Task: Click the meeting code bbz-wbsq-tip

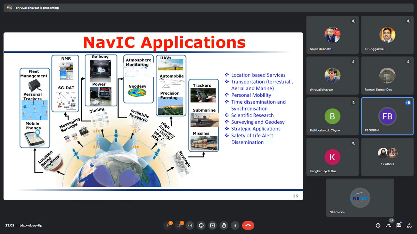Action: [x=31, y=225]
